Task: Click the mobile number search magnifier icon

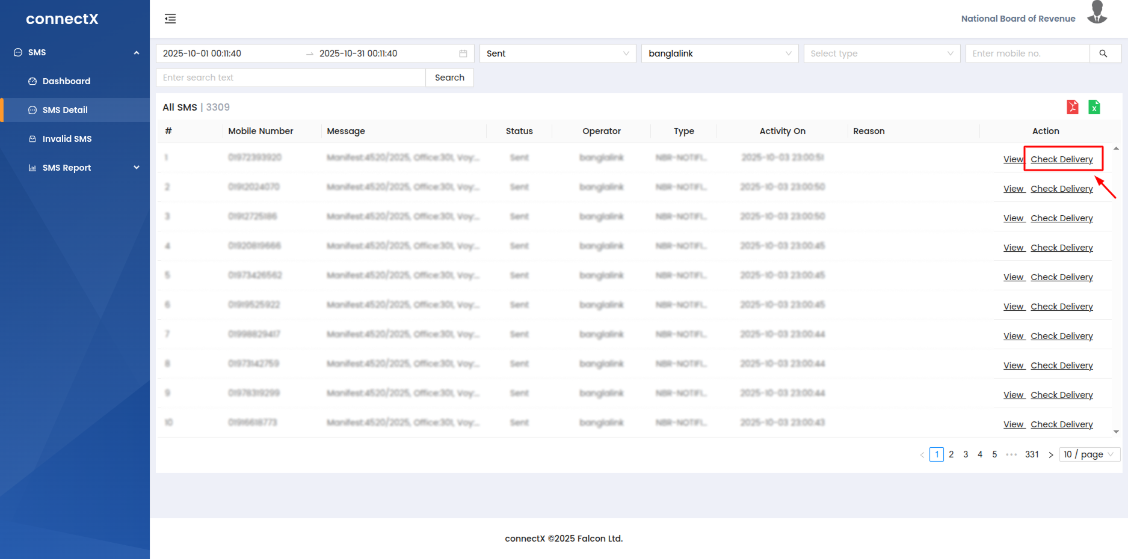Action: click(1103, 53)
